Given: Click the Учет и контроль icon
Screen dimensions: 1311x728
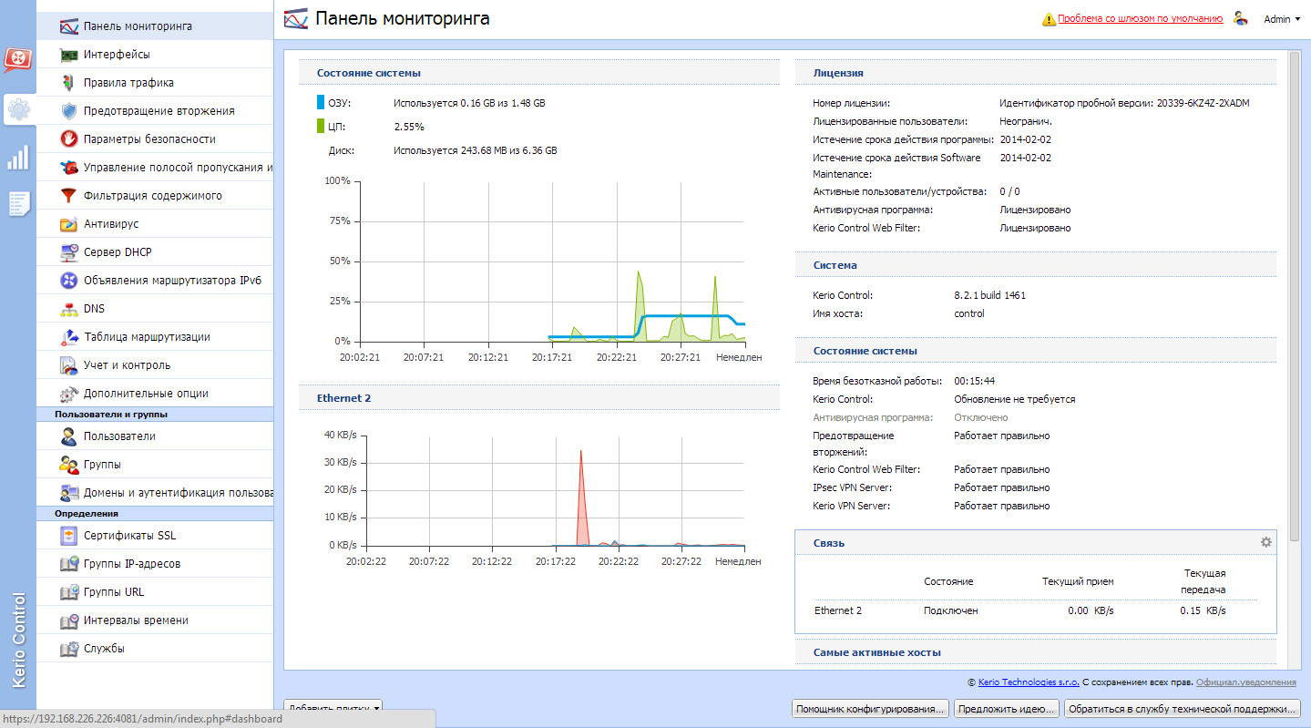Looking at the screenshot, I should pos(69,364).
